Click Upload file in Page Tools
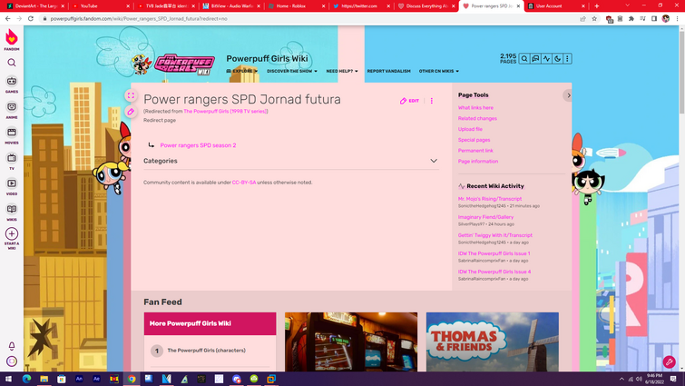Viewport: 685px width, 386px height. [470, 129]
